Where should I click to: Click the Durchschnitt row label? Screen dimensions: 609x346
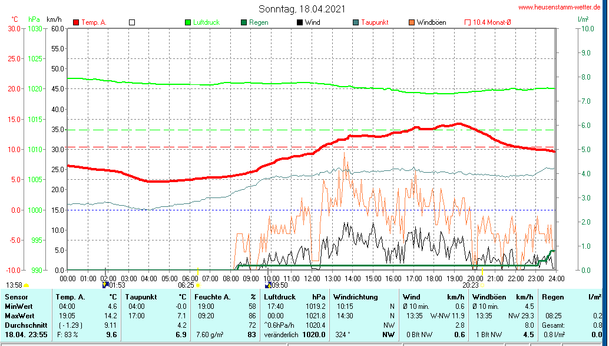pos(26,325)
